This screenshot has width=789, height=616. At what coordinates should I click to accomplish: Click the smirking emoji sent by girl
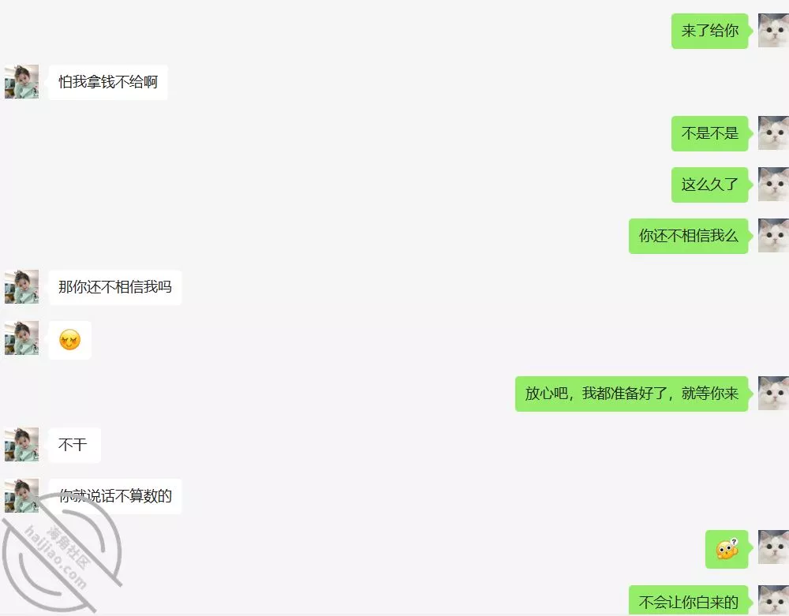[70, 340]
